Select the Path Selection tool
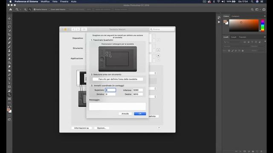273x153 pixels. tap(9, 83)
